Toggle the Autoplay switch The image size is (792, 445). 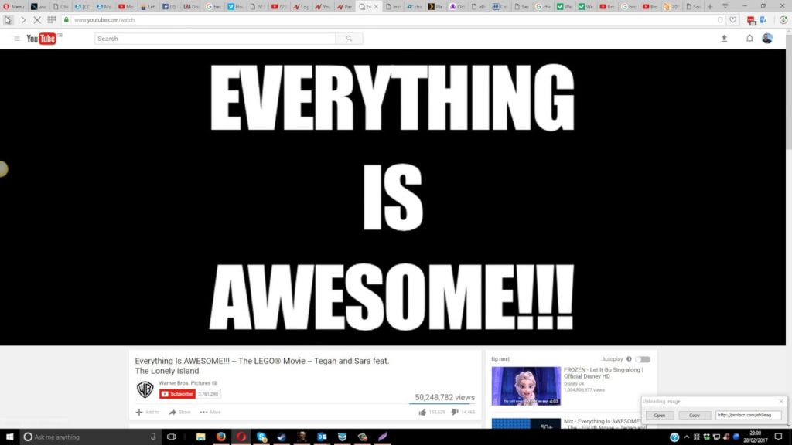(643, 359)
